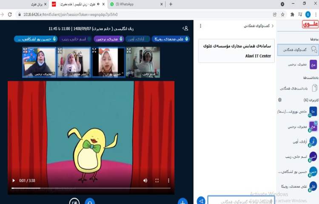
Task: Mute talking user مخبری، نرجس pill
Action: 109,39
